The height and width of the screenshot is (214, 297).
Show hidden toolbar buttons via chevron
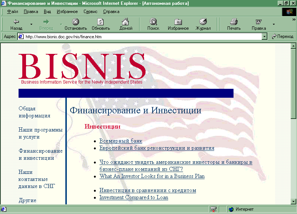[x=293, y=19]
